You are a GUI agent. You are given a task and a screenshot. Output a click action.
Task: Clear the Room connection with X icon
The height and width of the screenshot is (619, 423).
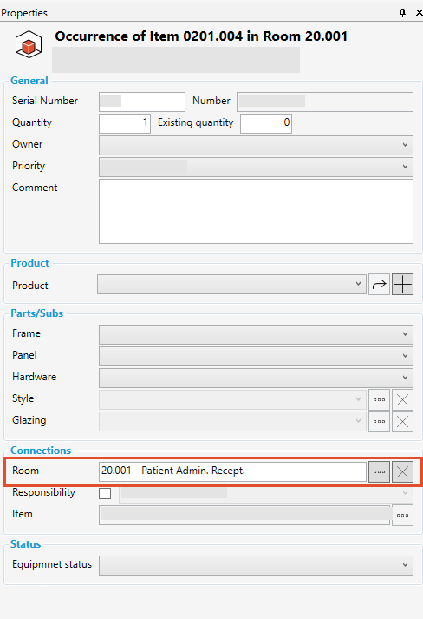402,471
